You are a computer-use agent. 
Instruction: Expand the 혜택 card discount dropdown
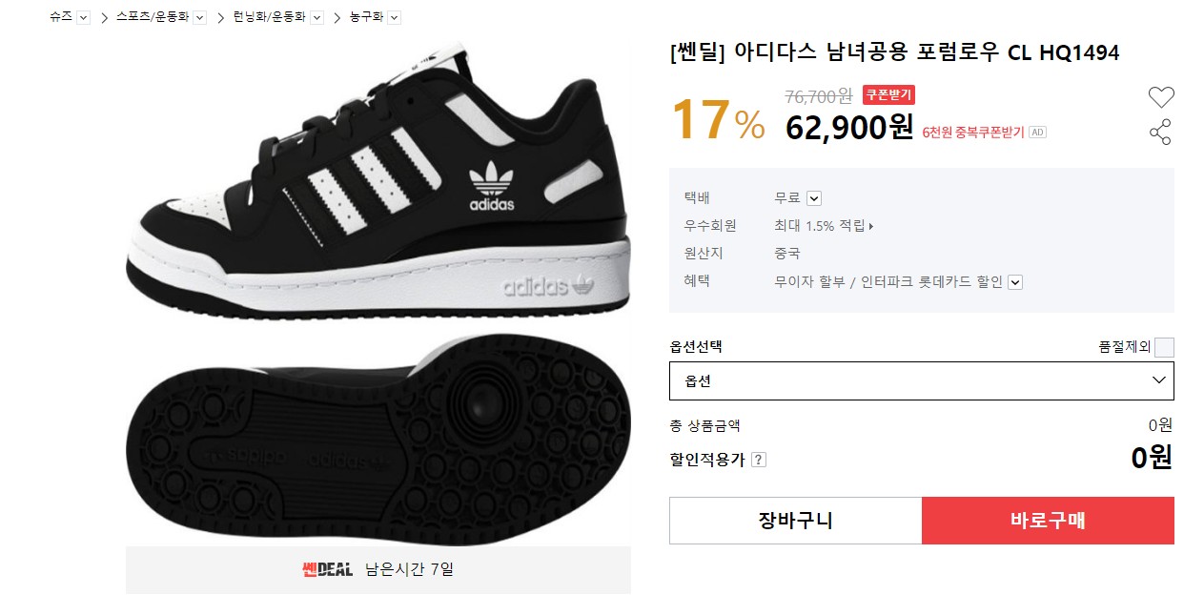click(1014, 282)
